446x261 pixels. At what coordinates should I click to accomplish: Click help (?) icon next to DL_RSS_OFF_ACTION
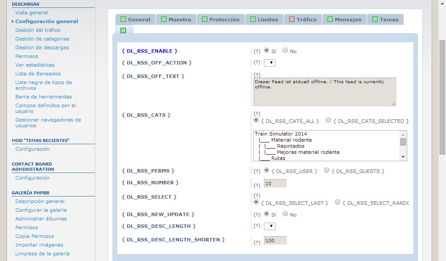tap(257, 63)
